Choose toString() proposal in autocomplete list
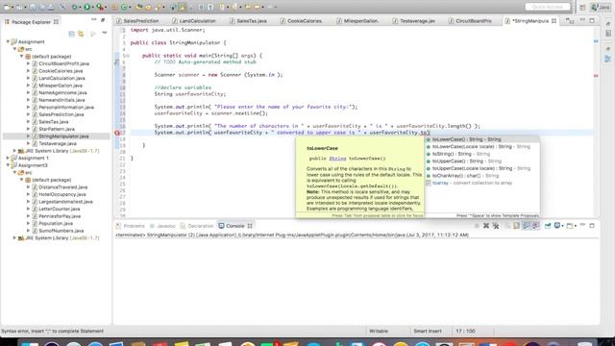Screen dimensions: 615x346 (482, 154)
